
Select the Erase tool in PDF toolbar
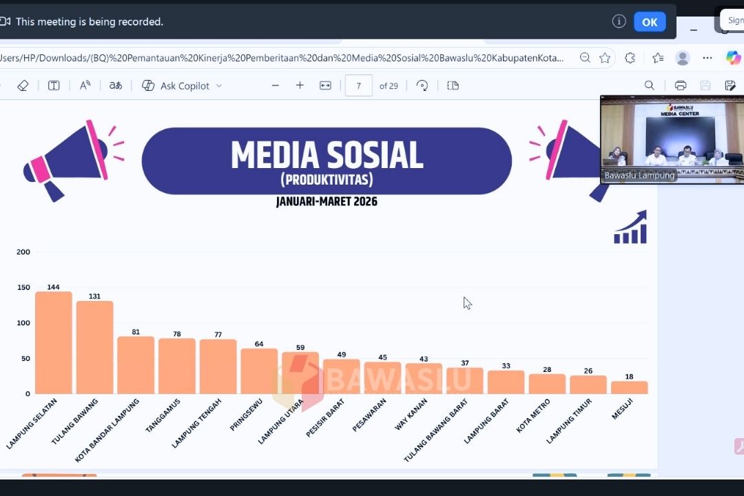[23, 85]
